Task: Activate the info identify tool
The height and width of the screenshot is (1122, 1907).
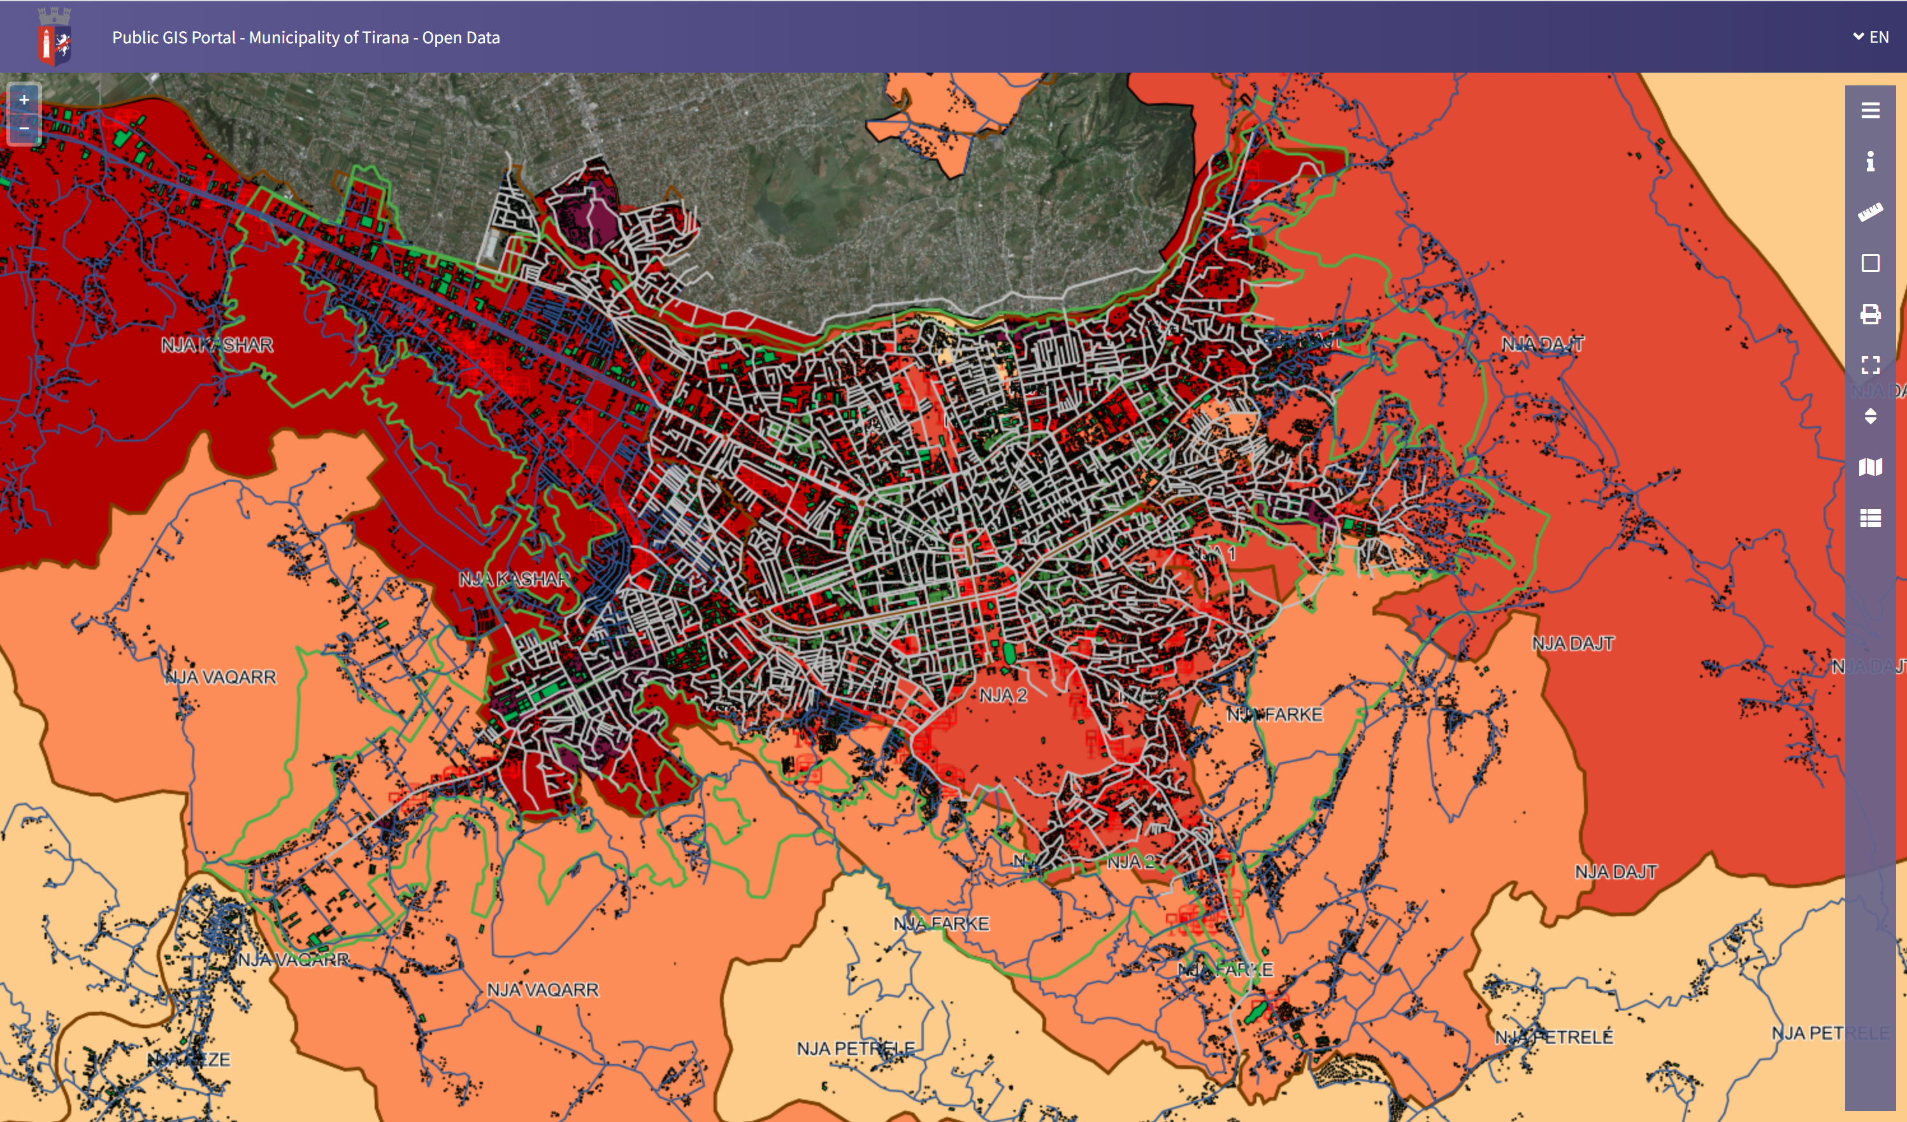Action: pyautogui.click(x=1870, y=161)
